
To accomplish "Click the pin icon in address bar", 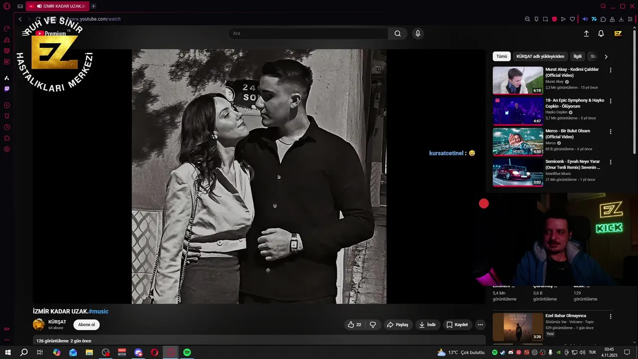I will (x=536, y=19).
